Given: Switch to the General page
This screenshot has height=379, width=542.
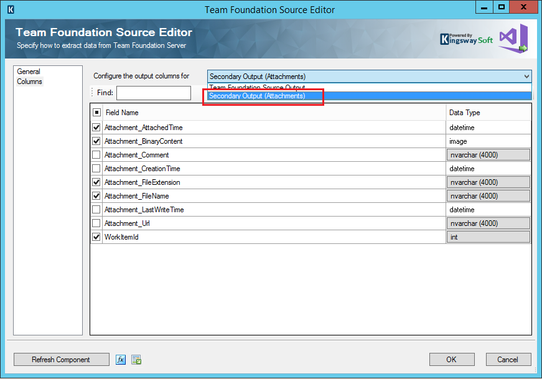Looking at the screenshot, I should (x=28, y=71).
